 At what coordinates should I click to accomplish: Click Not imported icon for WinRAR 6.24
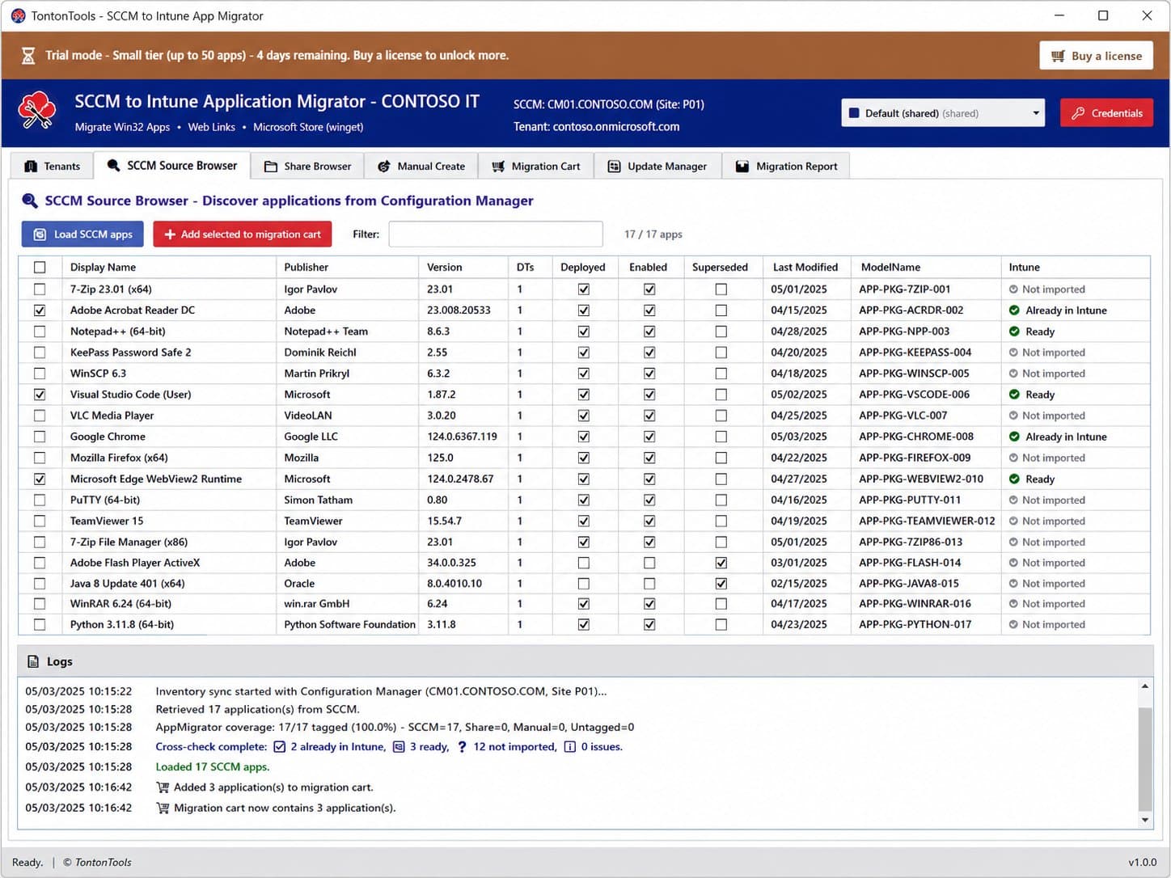pyautogui.click(x=1013, y=604)
